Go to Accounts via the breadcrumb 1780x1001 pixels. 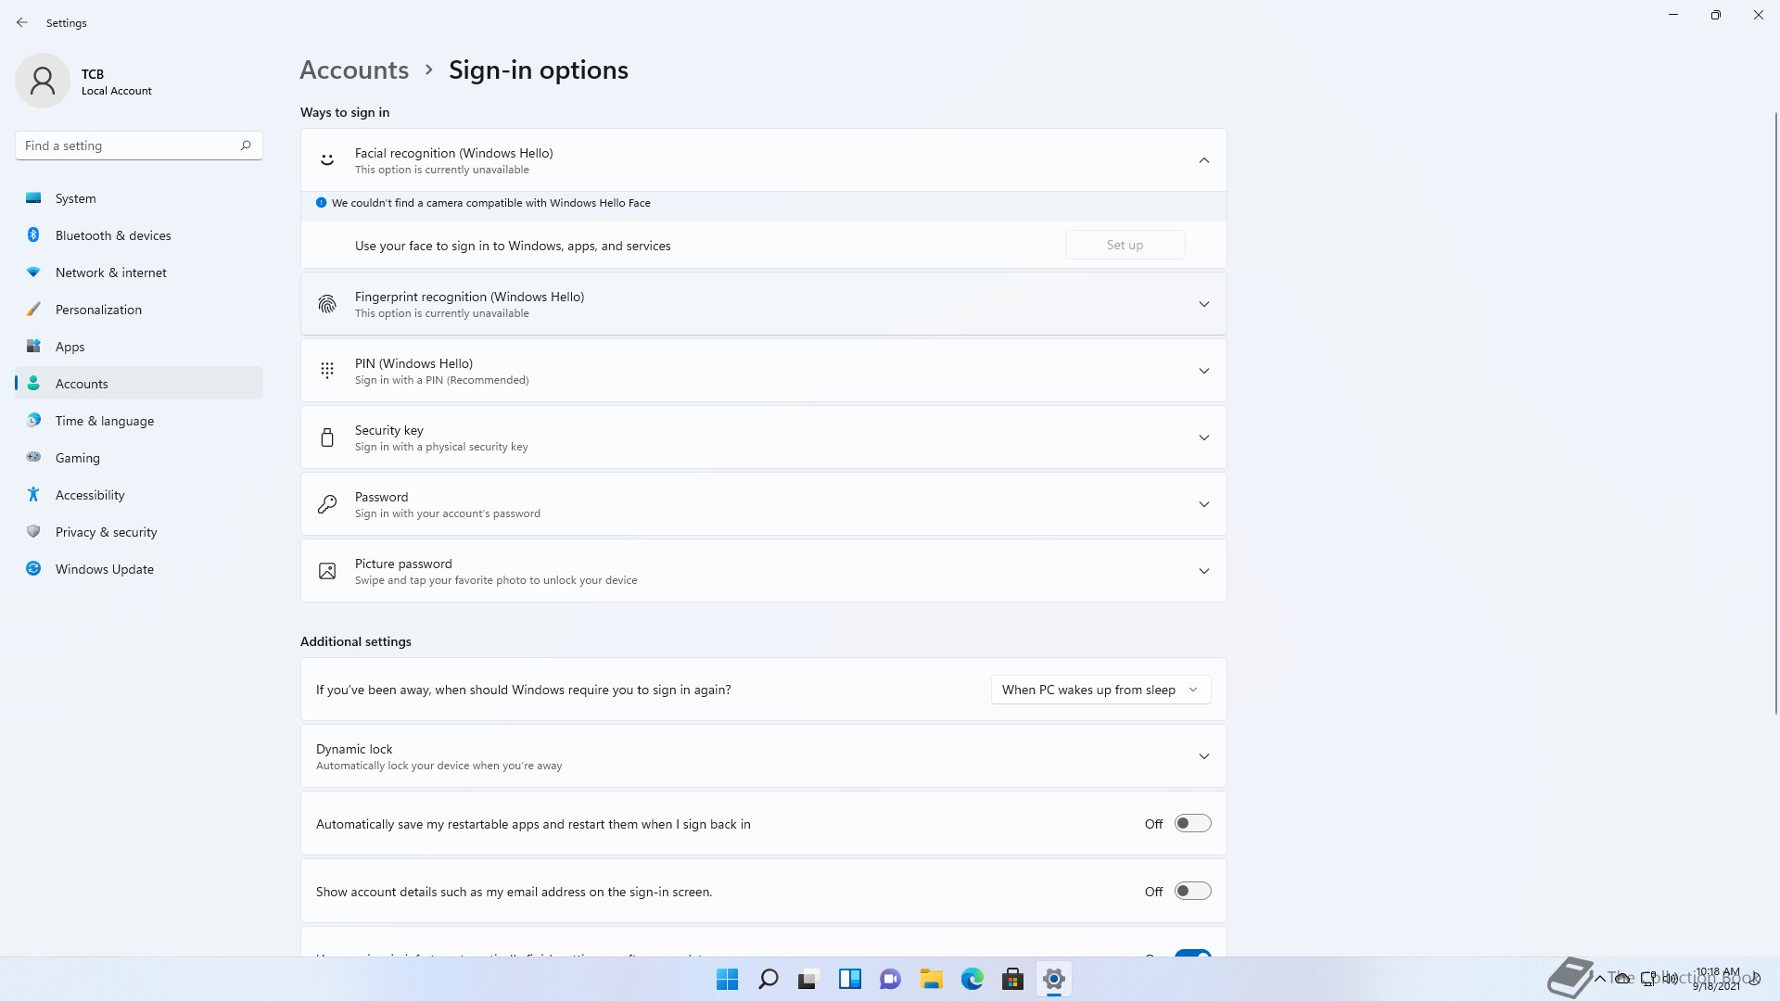point(354,70)
